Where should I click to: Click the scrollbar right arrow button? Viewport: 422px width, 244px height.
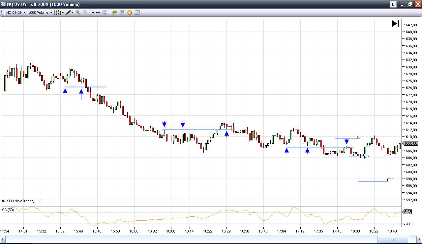pos(419,239)
